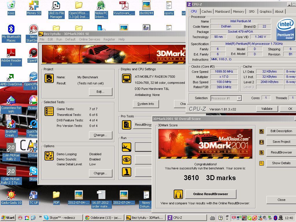The width and height of the screenshot is (296, 222).
Task: Click the Project benchmark icon in 3DMark
Action: (49, 78)
